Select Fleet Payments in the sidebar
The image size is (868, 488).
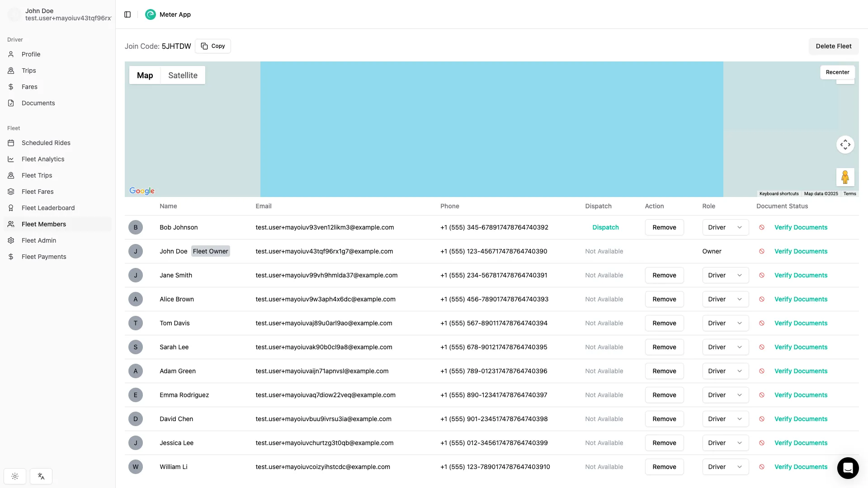tap(44, 257)
